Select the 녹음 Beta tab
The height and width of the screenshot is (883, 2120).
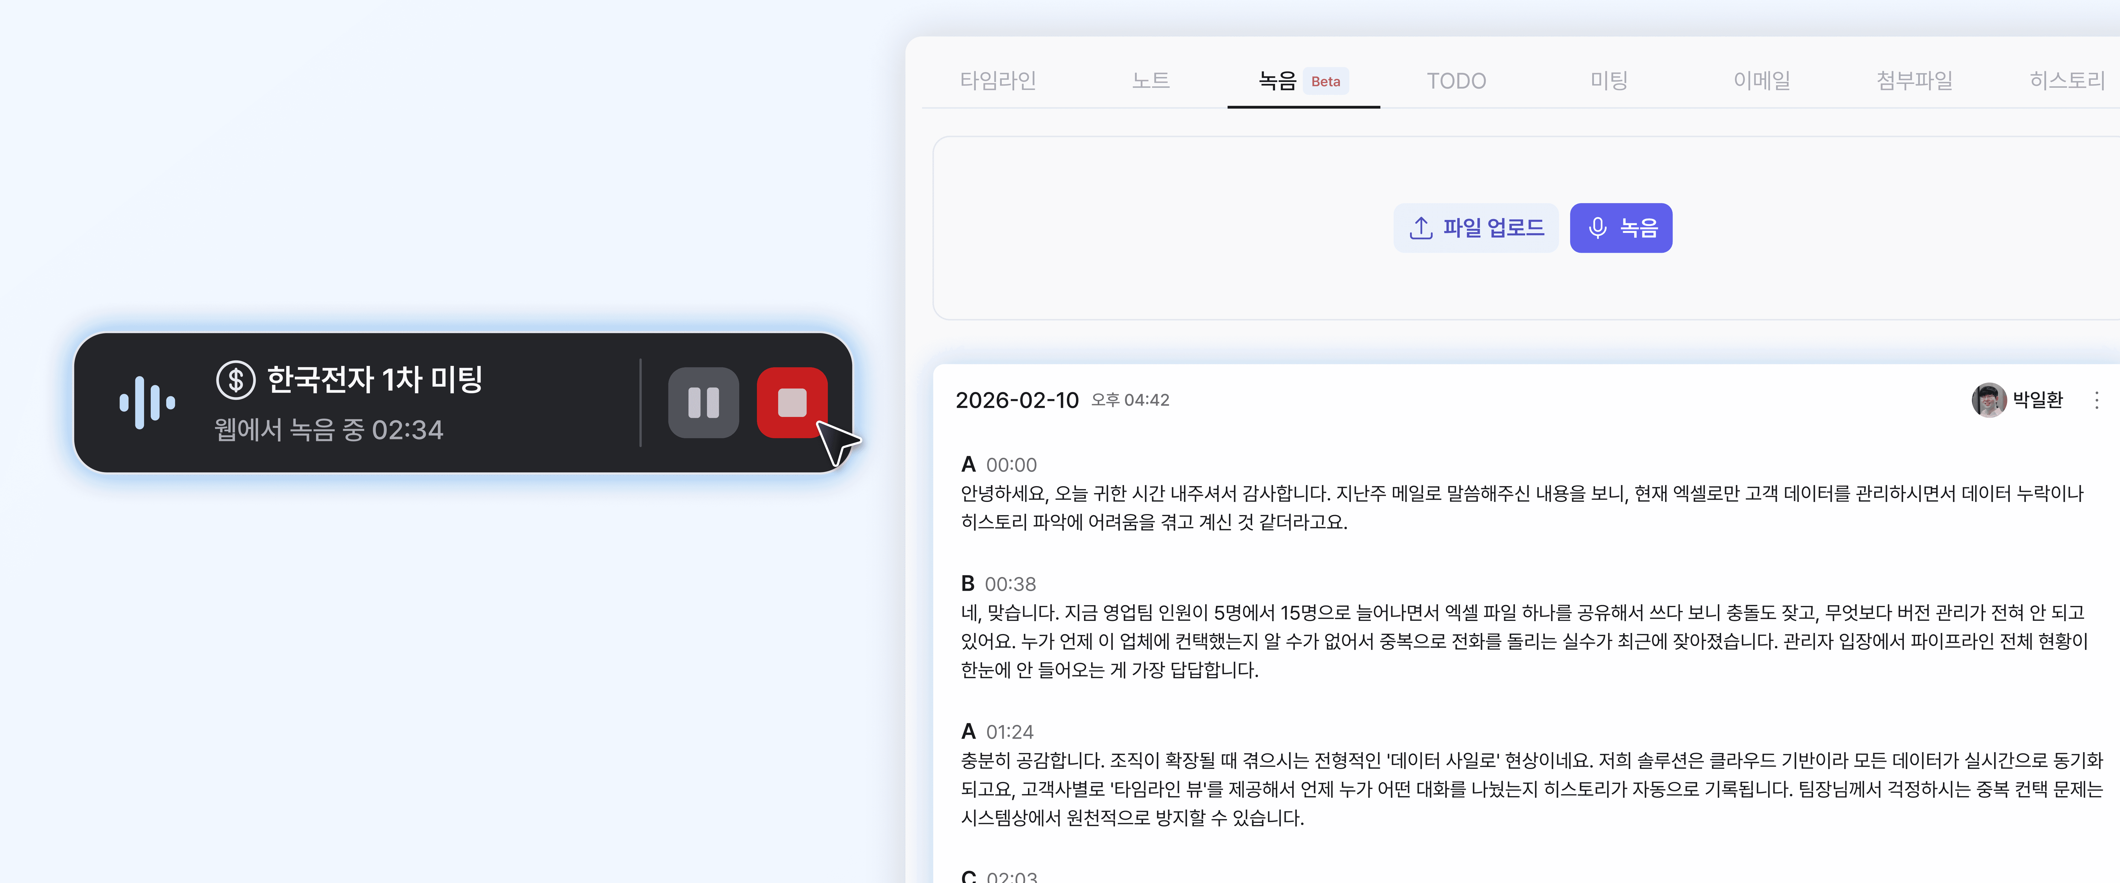pos(1303,81)
